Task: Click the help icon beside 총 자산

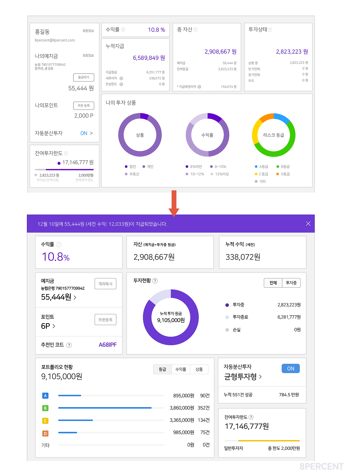Action: tap(195, 30)
